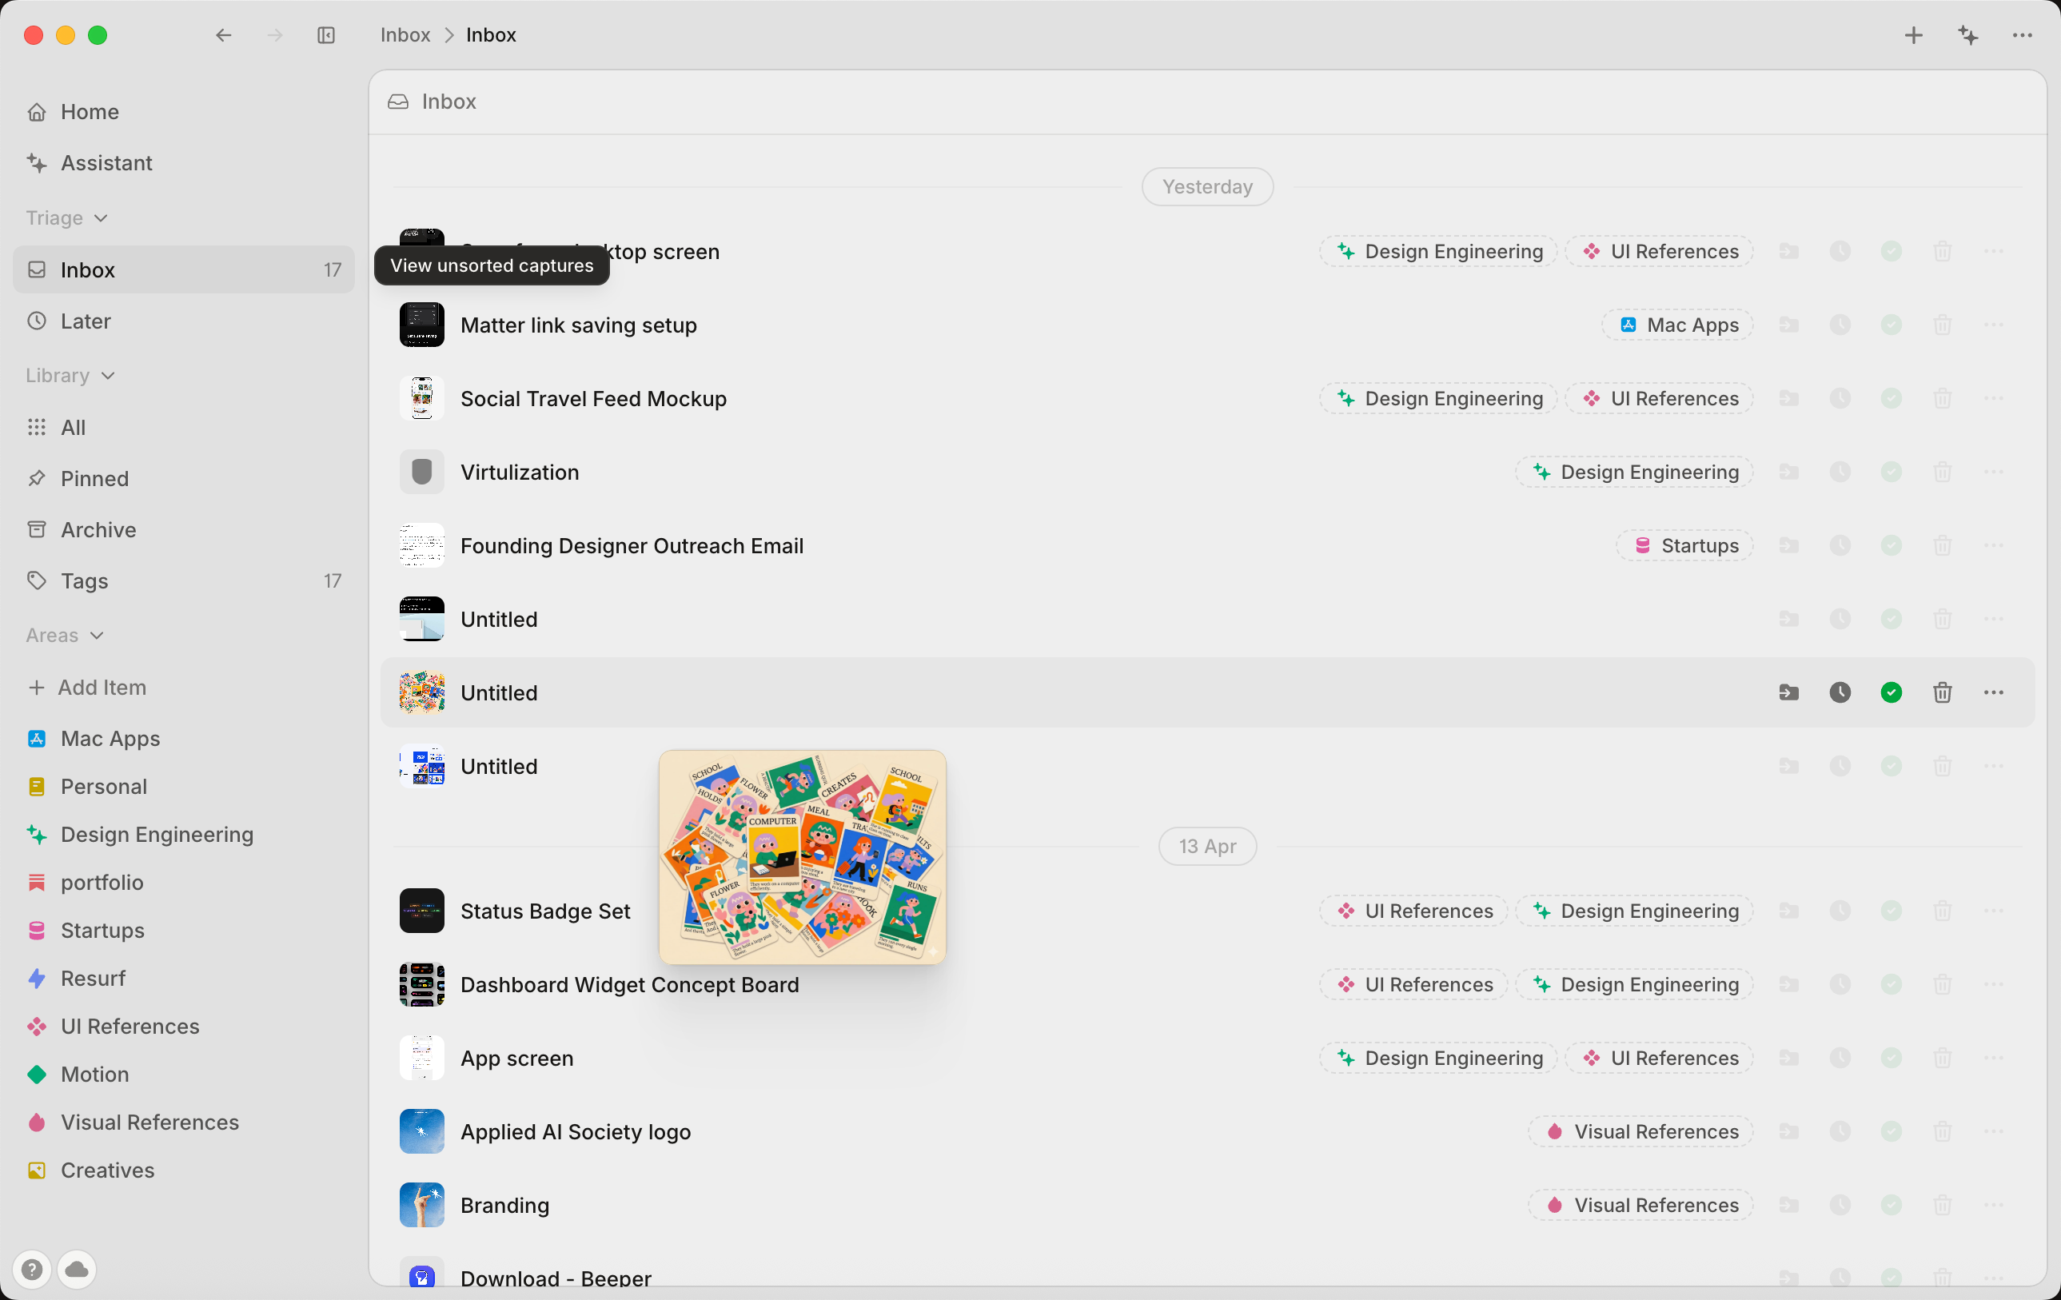Viewport: 2061px width, 1300px height.
Task: Open Design Engineering tag on Virtulization row
Action: coord(1635,472)
